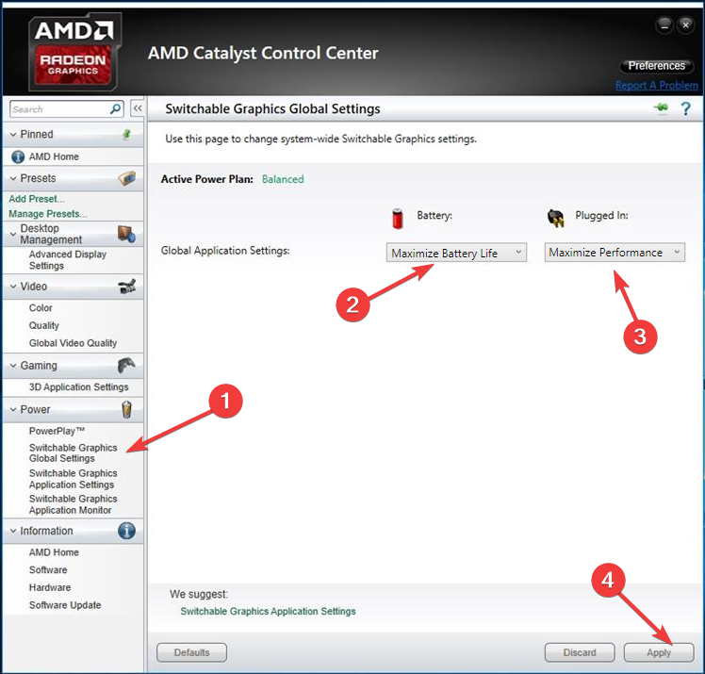The width and height of the screenshot is (705, 674).
Task: Click the Report A Problem link
Action: 656,85
